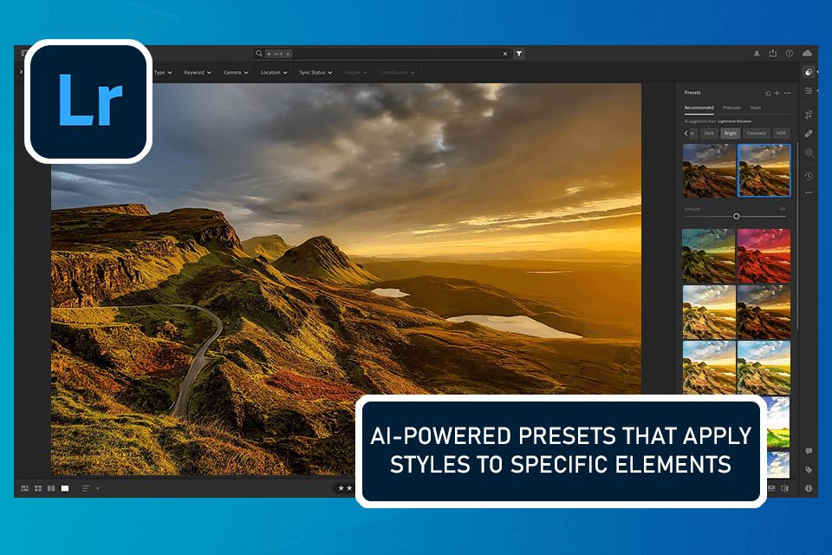Image resolution: width=832 pixels, height=555 pixels.
Task: Open the keywords tag icon
Action: pos(809,469)
